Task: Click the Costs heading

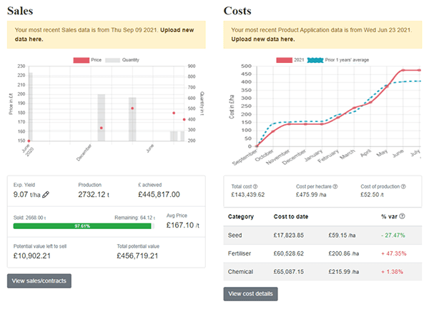Action: tap(237, 11)
